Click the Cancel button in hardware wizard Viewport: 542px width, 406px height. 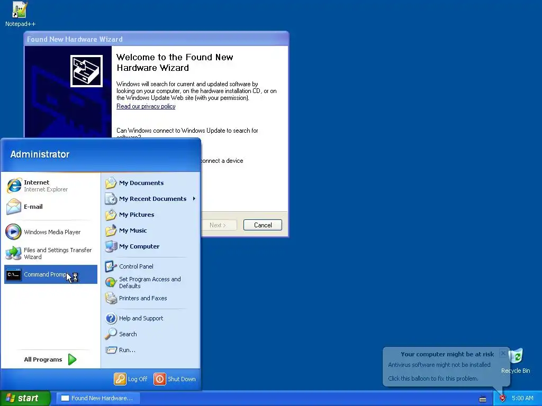click(263, 225)
